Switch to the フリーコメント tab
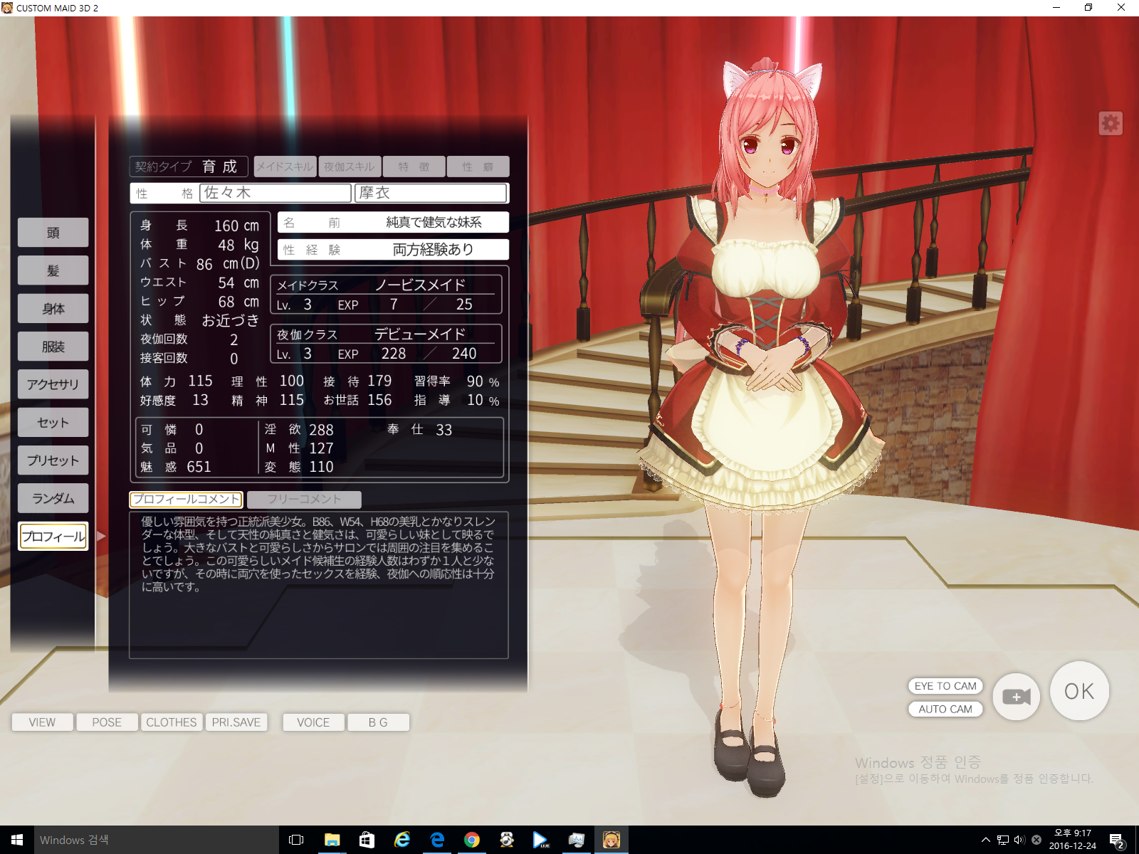Image resolution: width=1139 pixels, height=854 pixels. tap(304, 500)
